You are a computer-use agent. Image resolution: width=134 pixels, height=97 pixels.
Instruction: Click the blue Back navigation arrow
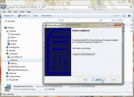[4, 7]
